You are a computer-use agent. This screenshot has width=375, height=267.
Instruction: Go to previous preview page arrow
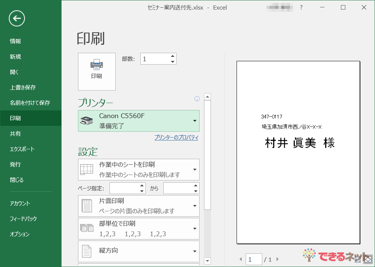(241, 259)
